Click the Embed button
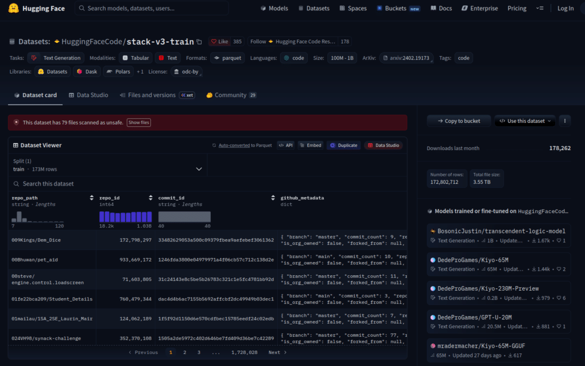This screenshot has height=366, width=585. point(310,146)
